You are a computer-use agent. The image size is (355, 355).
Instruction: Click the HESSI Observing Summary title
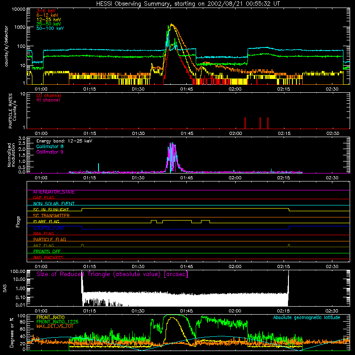(188, 4)
